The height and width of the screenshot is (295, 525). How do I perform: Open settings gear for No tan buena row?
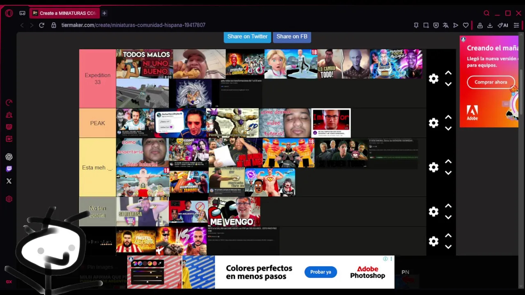[434, 211]
